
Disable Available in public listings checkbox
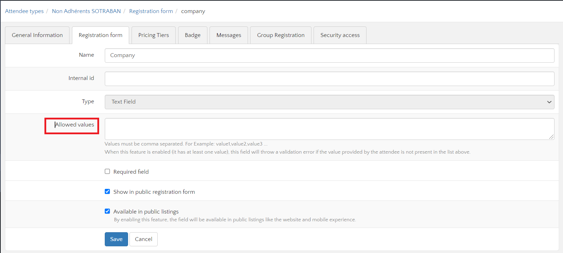(107, 211)
